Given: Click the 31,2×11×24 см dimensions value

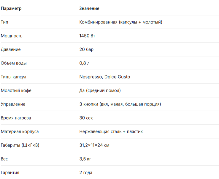Looking at the screenshot, I should 94,145.
